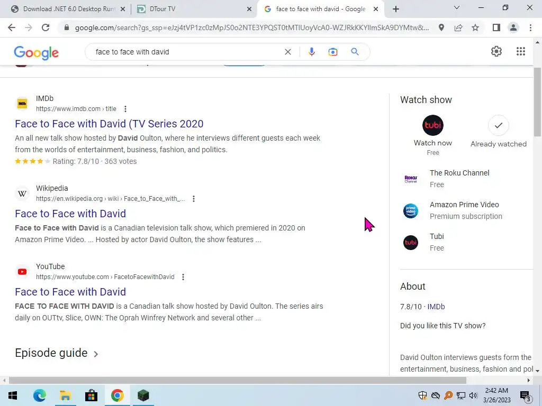Click the vertical page scrollbar thumb

tap(537, 102)
